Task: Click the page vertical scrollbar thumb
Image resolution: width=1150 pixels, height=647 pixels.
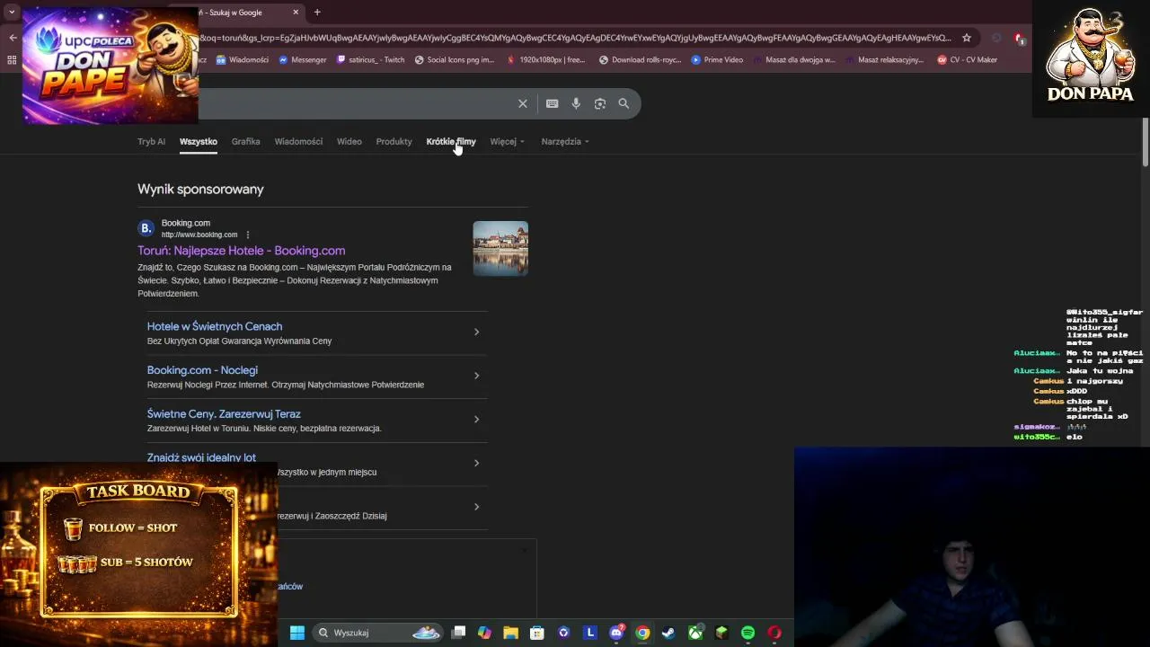Action: pyautogui.click(x=1146, y=142)
